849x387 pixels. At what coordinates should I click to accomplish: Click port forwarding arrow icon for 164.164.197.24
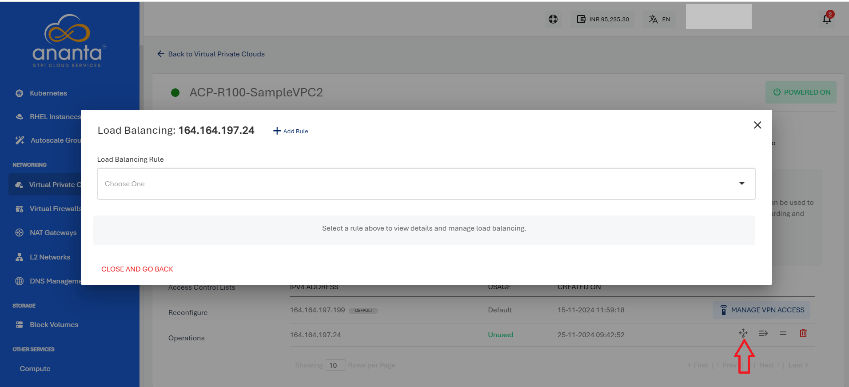pos(763,333)
